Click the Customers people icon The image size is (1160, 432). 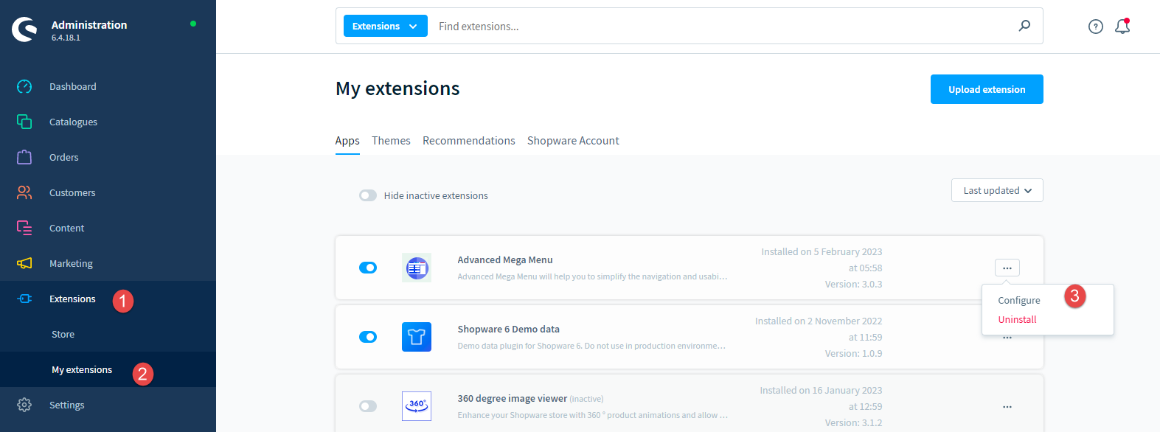pyautogui.click(x=24, y=192)
